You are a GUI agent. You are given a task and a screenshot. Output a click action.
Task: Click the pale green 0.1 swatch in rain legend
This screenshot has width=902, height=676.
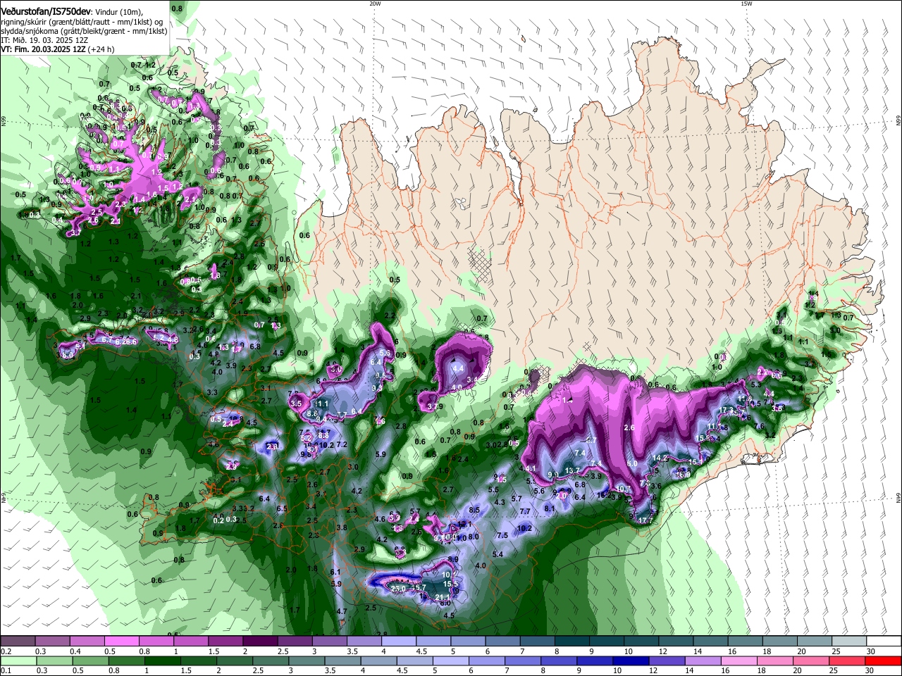(x=18, y=661)
